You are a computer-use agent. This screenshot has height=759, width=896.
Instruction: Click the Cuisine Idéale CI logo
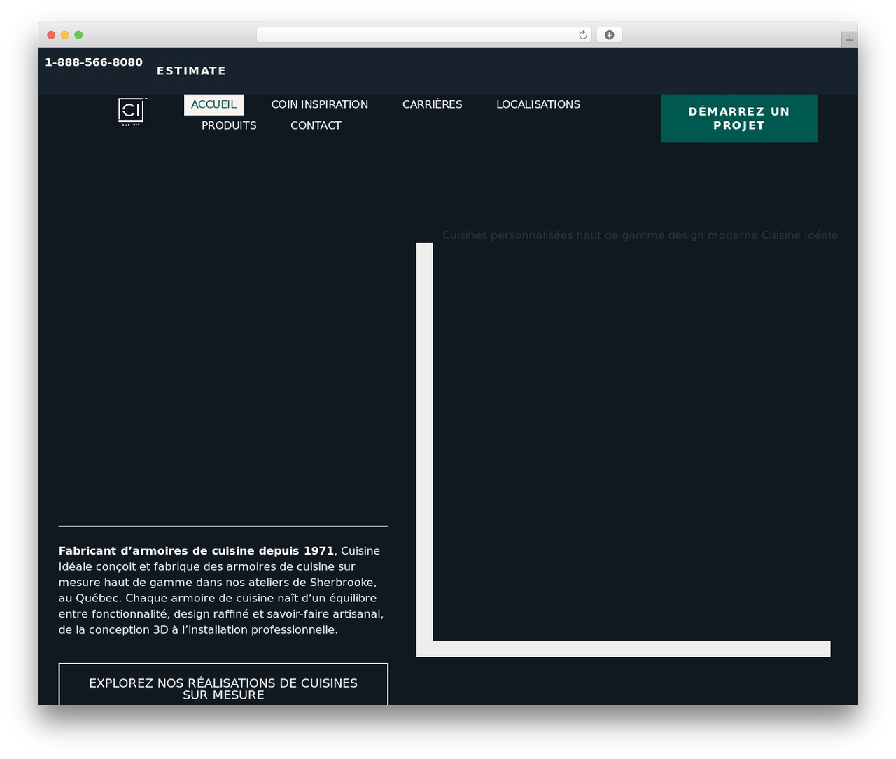[132, 112]
